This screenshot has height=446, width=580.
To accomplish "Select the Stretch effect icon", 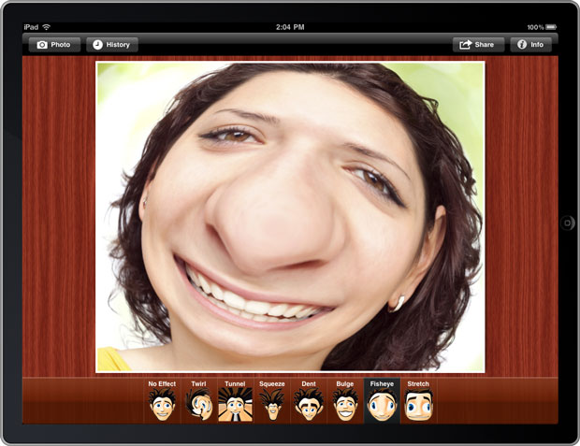I will 418,406.
